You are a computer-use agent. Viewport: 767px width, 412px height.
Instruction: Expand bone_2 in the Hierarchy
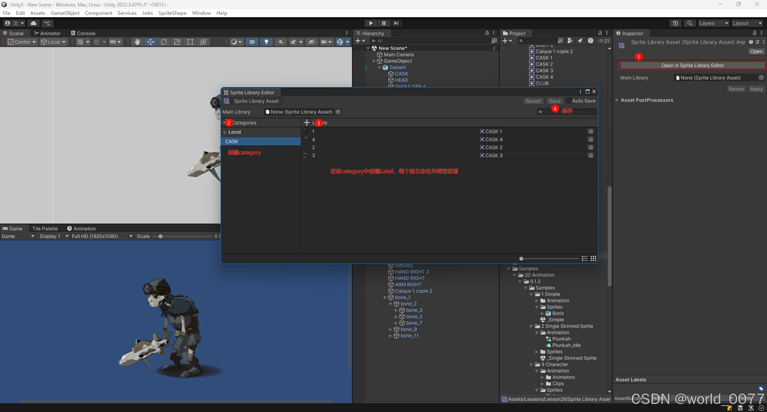pos(390,303)
